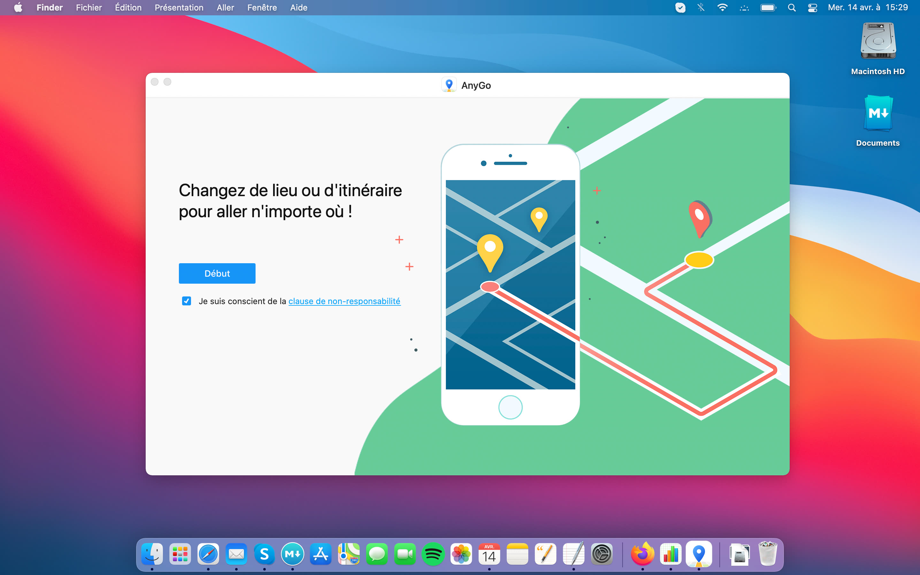Screen dimensions: 920x575
Task: Click the AnyGo logo in title bar
Action: pyautogui.click(x=449, y=85)
